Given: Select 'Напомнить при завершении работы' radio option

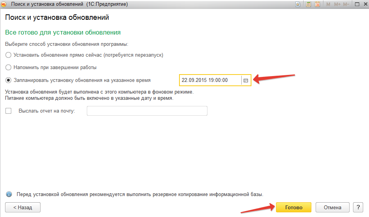Looking at the screenshot, I should 9,67.
